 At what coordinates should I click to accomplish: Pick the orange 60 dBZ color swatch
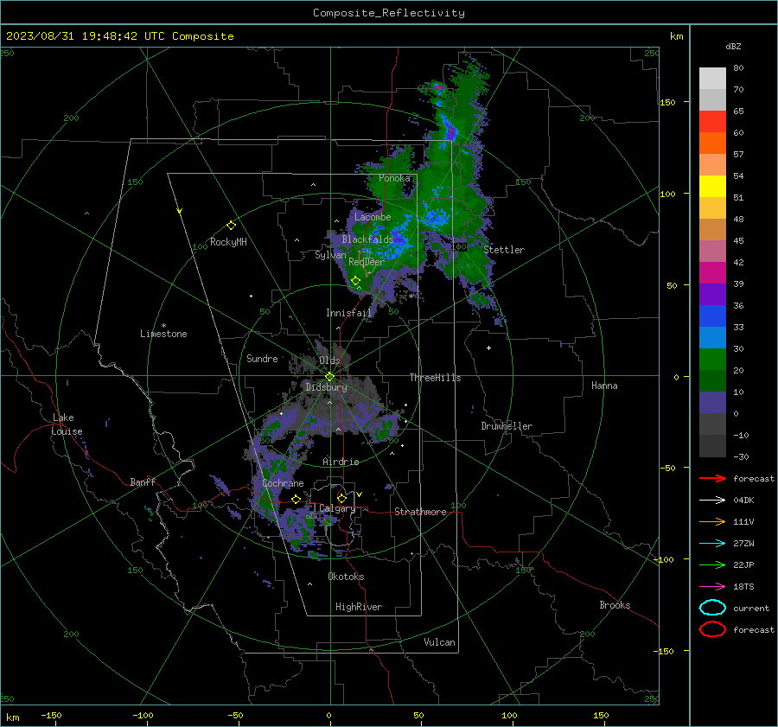point(712,143)
